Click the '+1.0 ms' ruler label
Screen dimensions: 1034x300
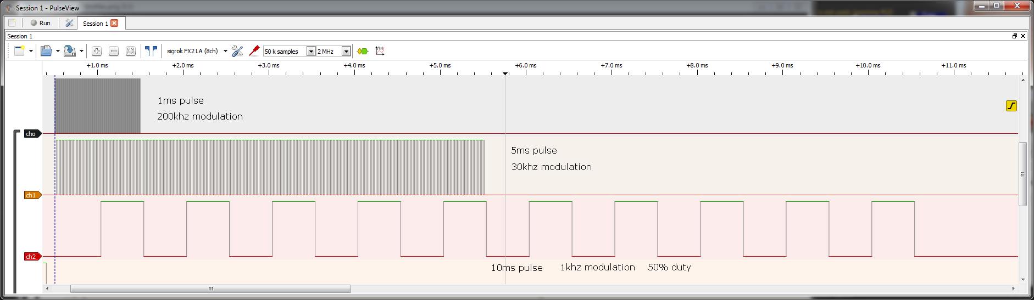(x=97, y=65)
